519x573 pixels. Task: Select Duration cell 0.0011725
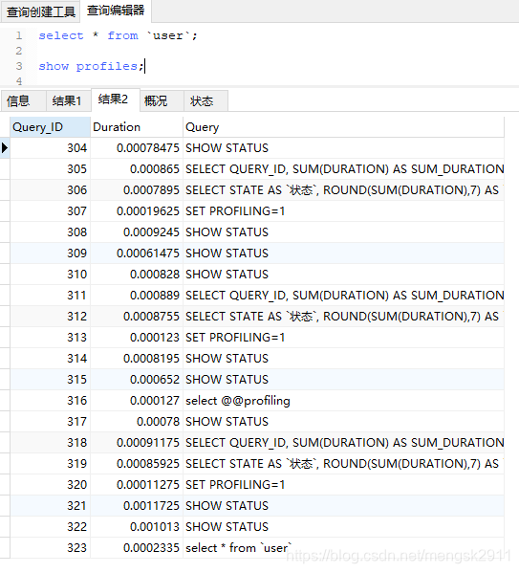coord(137,506)
